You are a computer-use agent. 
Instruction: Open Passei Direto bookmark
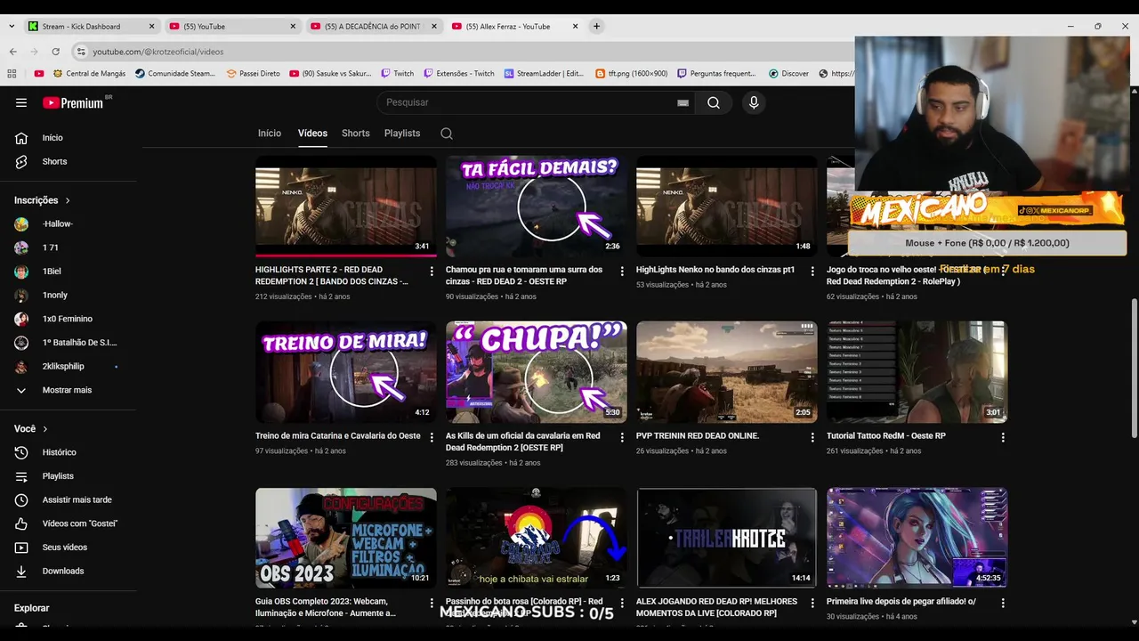tap(253, 74)
